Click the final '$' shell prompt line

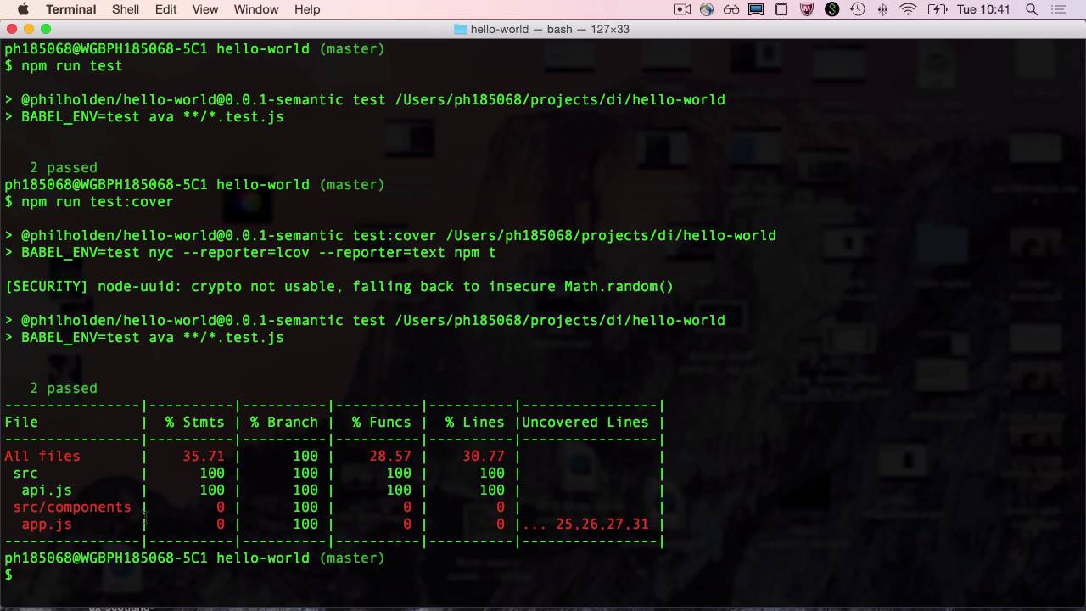(9, 575)
